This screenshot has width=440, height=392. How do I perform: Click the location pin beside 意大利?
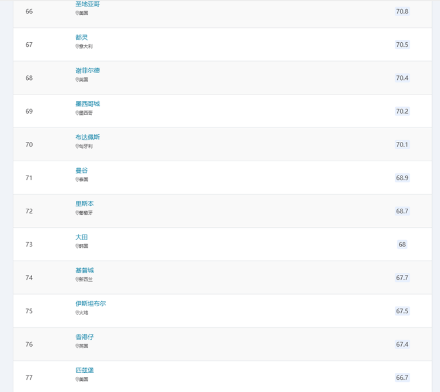click(77, 46)
